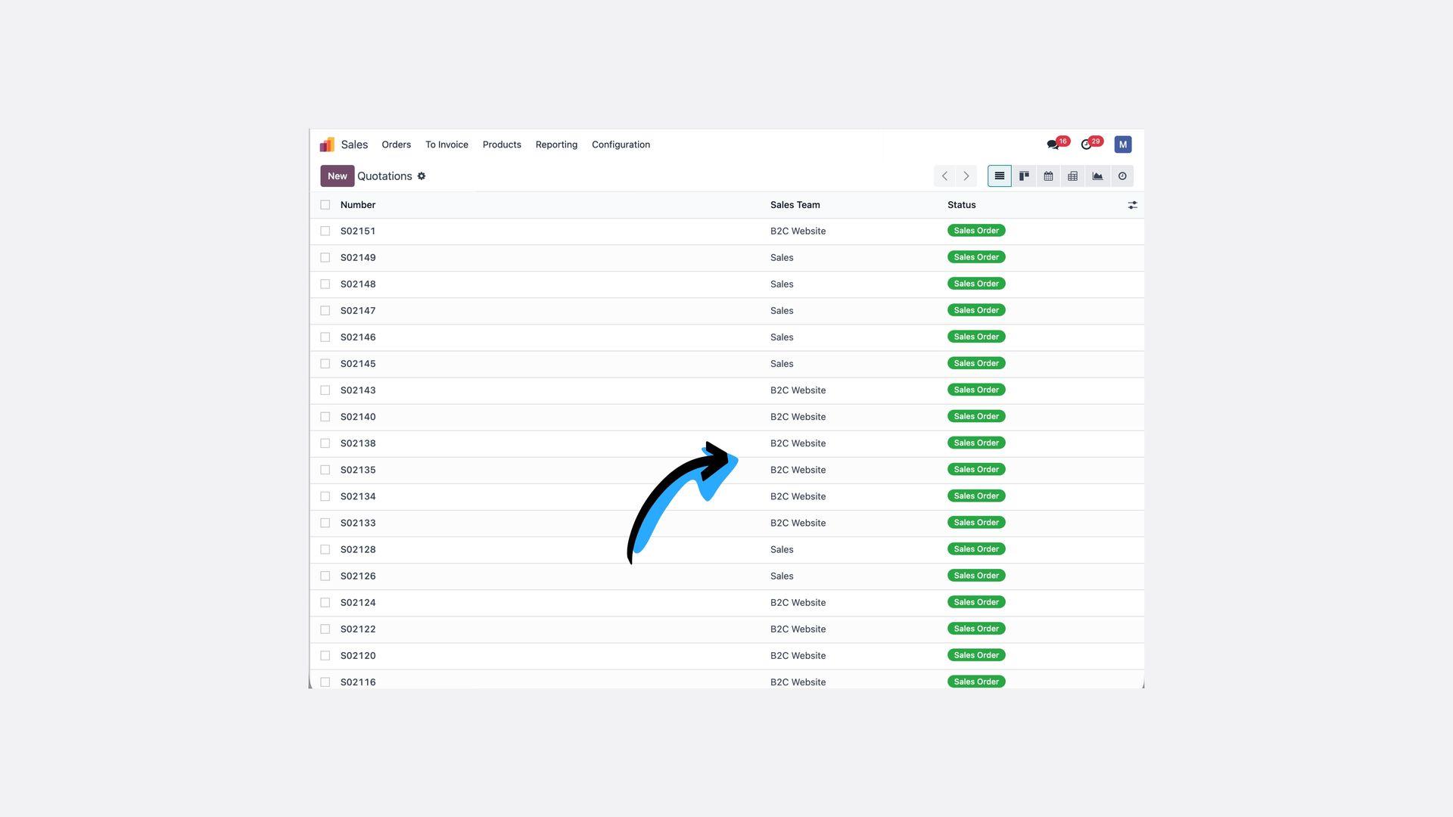Click the Sales app logo

(x=327, y=144)
